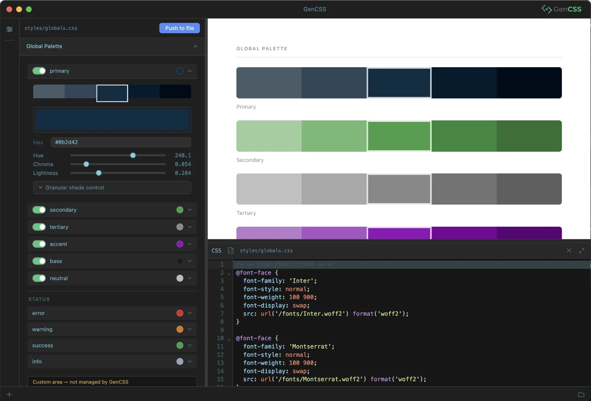
Task: Expand the neutral color row
Action: tap(190, 278)
